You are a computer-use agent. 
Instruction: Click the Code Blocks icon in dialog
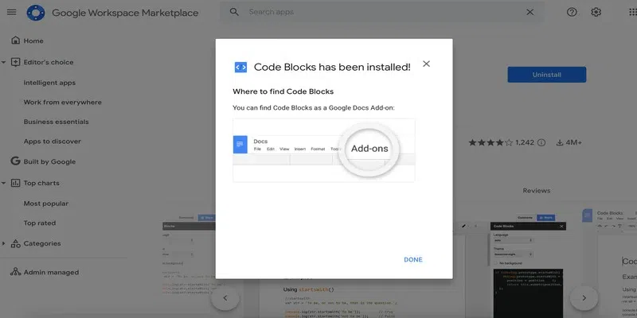240,68
